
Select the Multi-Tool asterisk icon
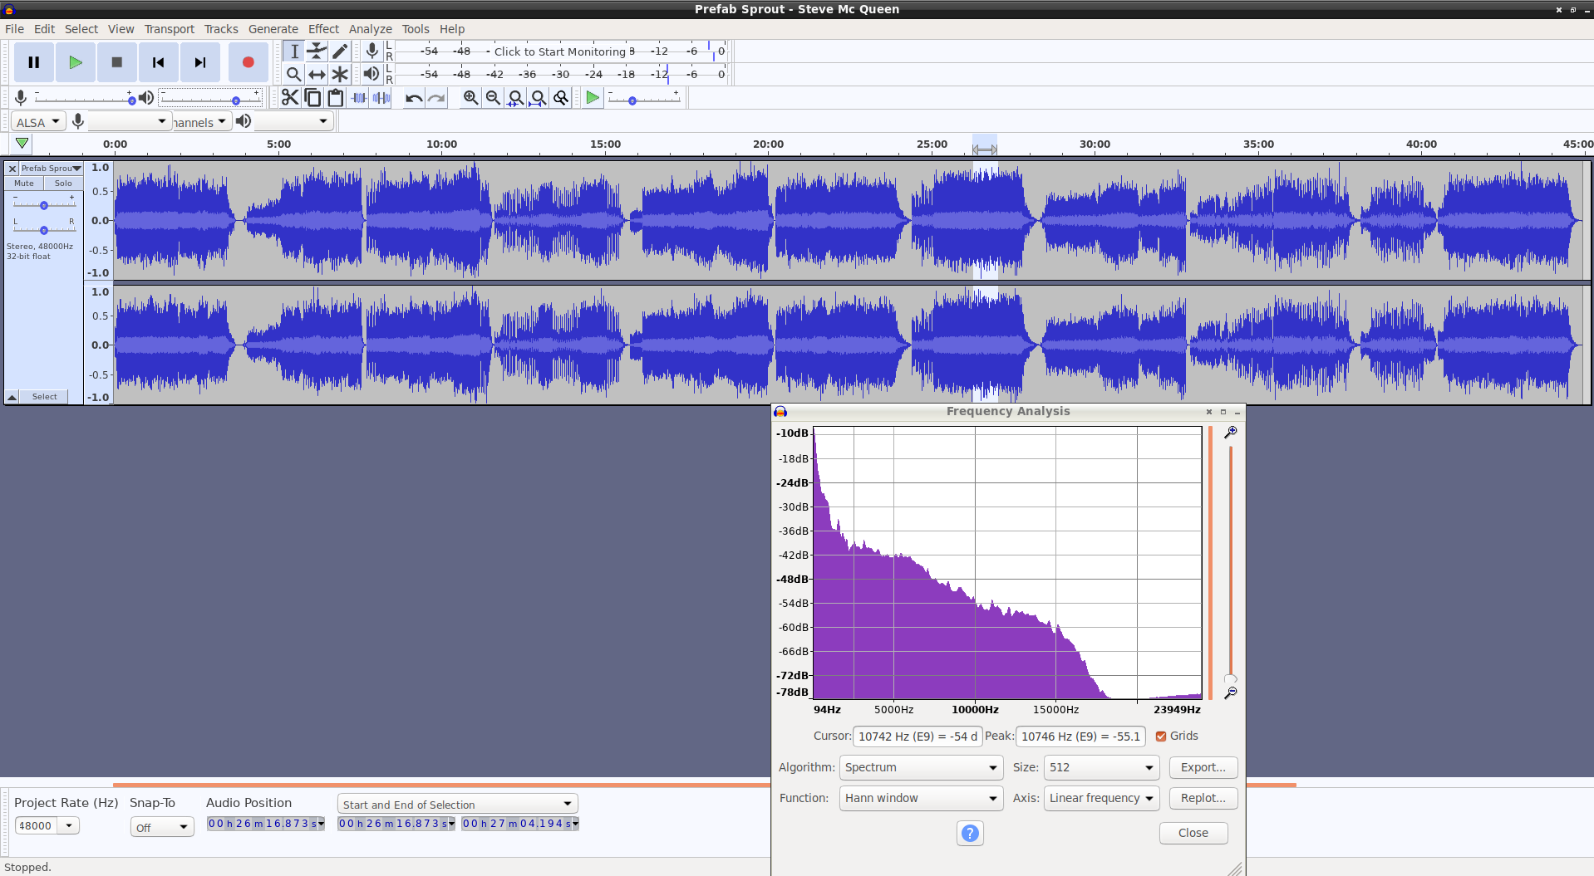[340, 74]
